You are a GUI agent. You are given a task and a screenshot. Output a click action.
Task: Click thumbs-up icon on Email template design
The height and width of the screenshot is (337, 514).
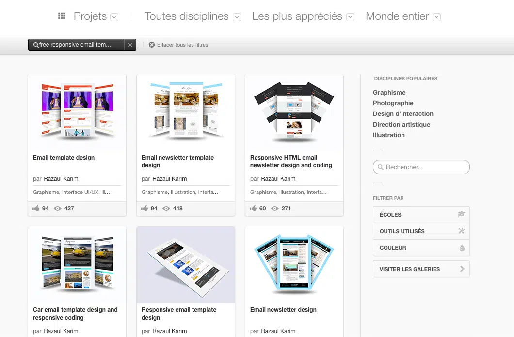coord(36,209)
